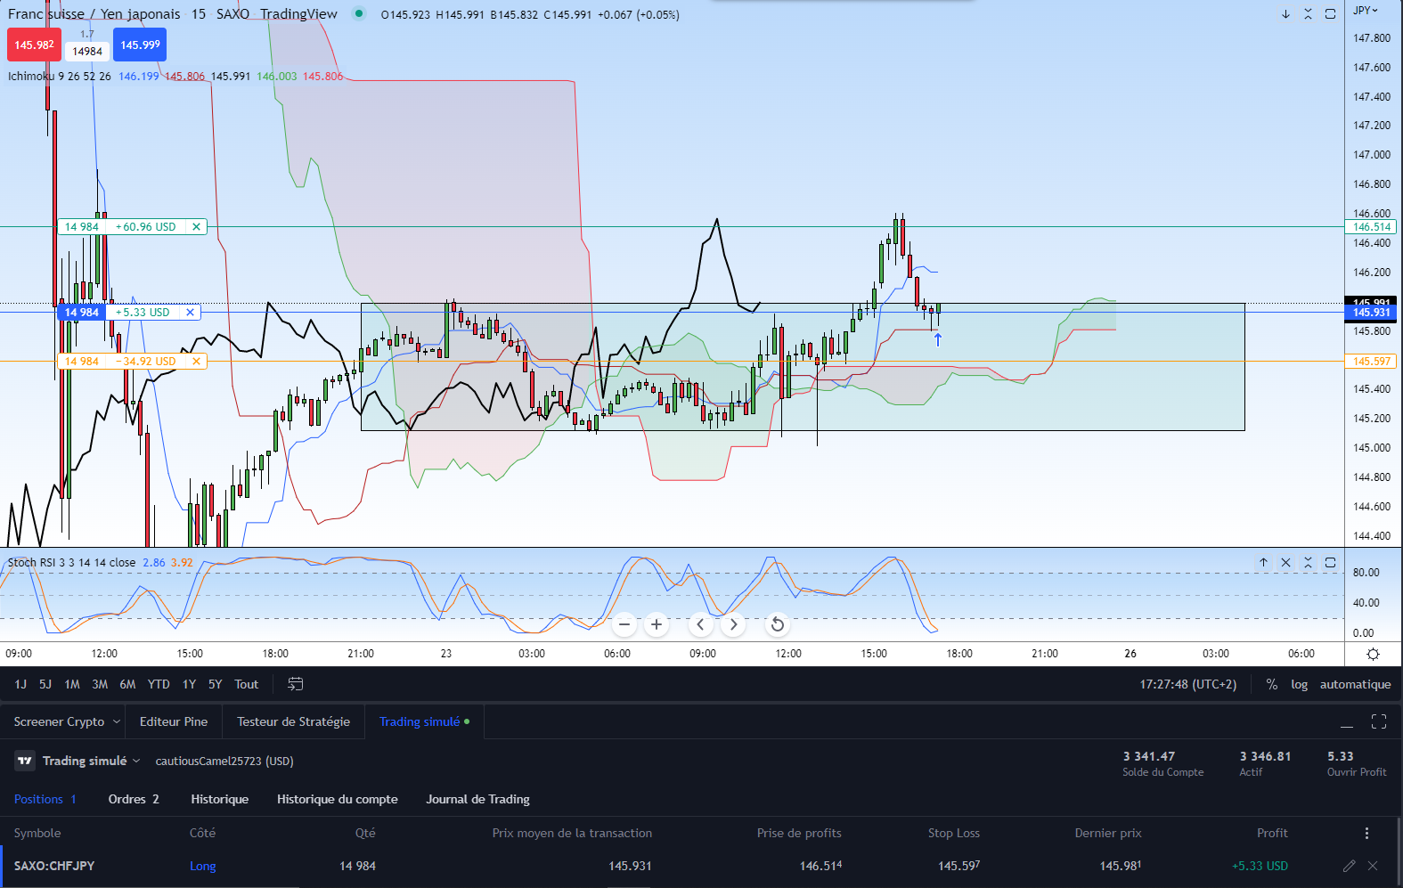Open positions table more options menu
The image size is (1403, 888).
point(1366,833)
